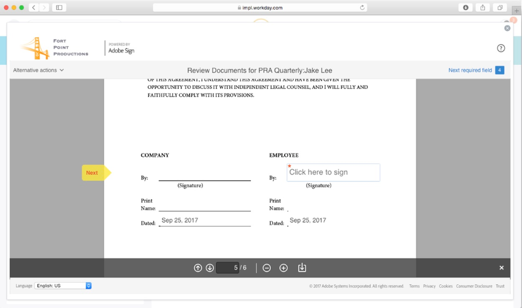Screen dimensions: 522x308
Task: Close the signing dialog
Action: tap(507, 28)
